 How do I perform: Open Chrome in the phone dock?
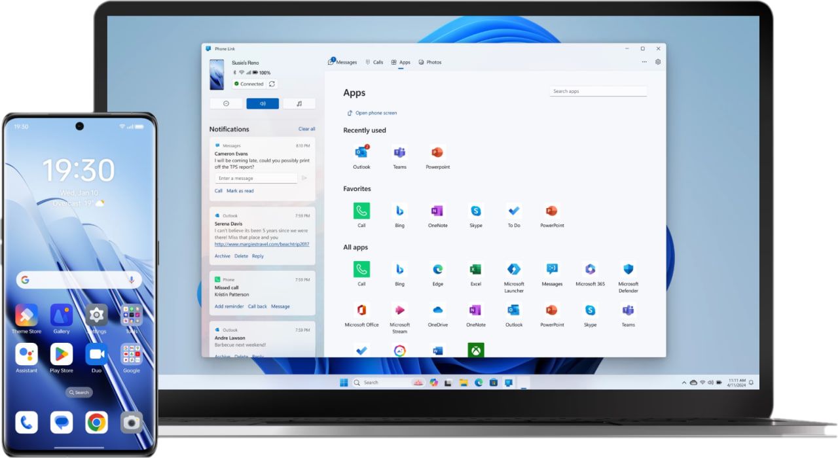click(96, 423)
